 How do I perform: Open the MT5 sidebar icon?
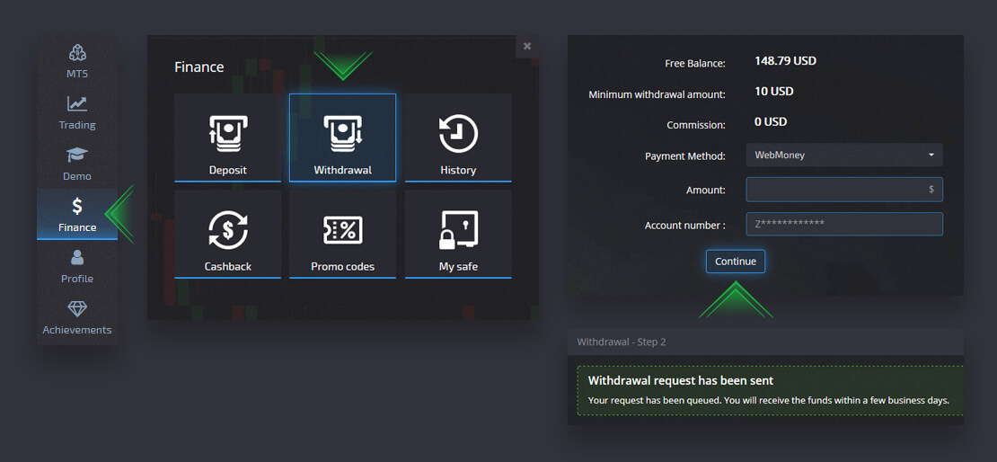pos(77,53)
